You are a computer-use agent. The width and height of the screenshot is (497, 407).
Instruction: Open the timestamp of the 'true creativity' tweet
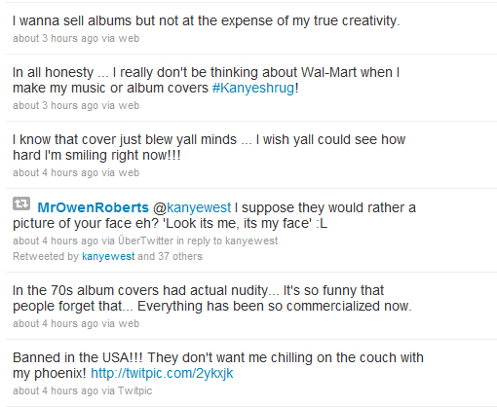pos(56,38)
